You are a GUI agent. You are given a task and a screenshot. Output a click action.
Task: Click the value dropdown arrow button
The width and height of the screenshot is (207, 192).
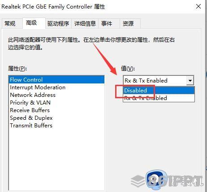click(190, 81)
